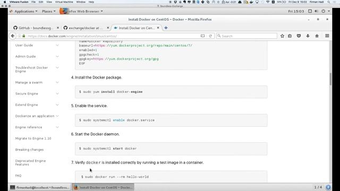The width and height of the screenshot is (340, 191).
Task: Expand User Guide sidebar section
Action: pos(57,45)
